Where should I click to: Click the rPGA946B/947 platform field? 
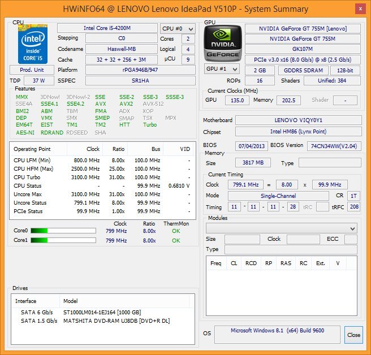[140, 70]
